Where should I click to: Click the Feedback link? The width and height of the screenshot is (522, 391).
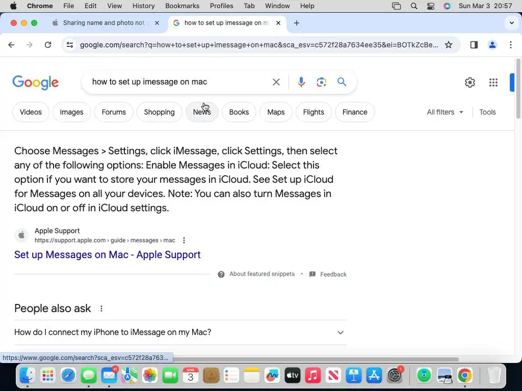[x=333, y=274]
